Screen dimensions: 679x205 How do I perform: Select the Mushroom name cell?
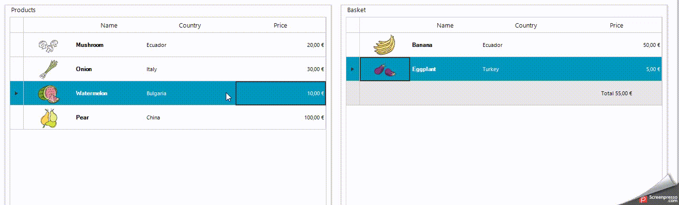pos(89,45)
